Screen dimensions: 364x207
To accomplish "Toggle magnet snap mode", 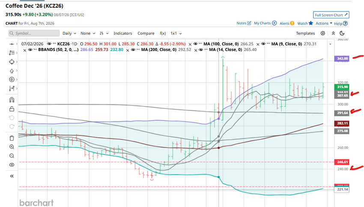I will click(x=12, y=100).
